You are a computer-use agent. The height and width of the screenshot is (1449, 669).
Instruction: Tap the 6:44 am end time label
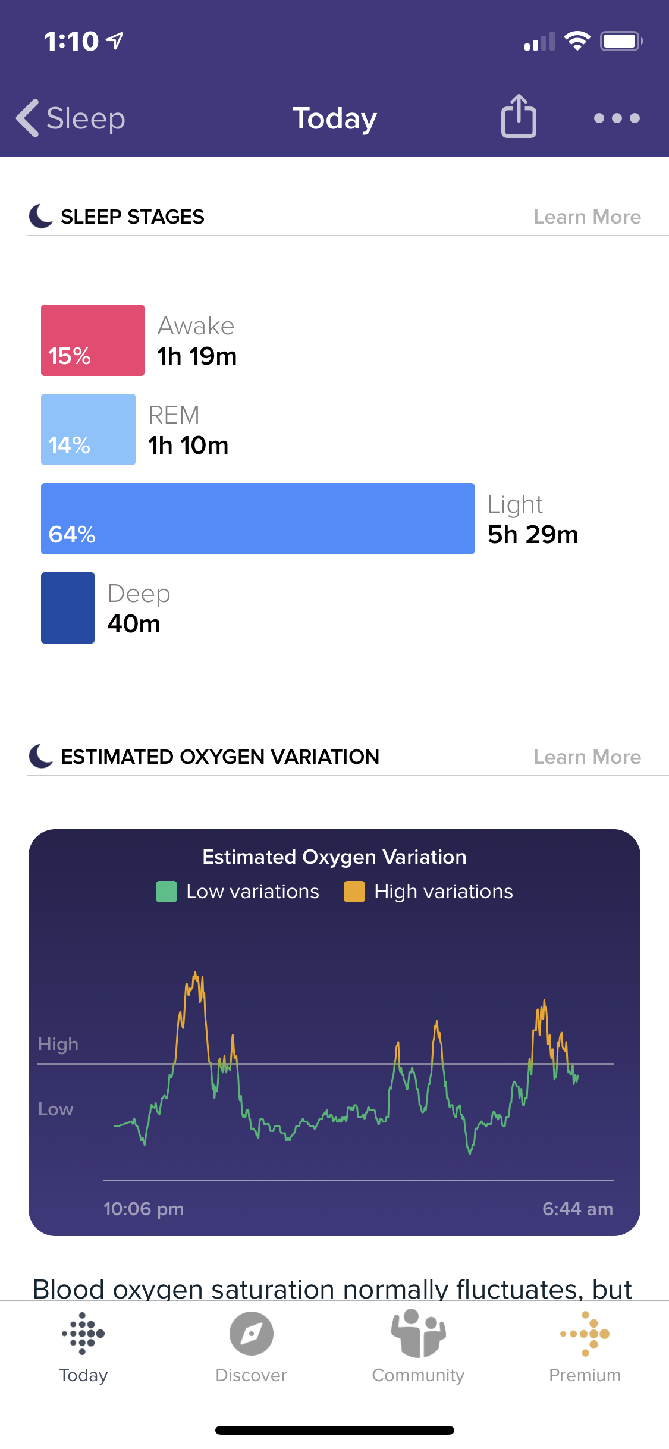[x=577, y=1209]
